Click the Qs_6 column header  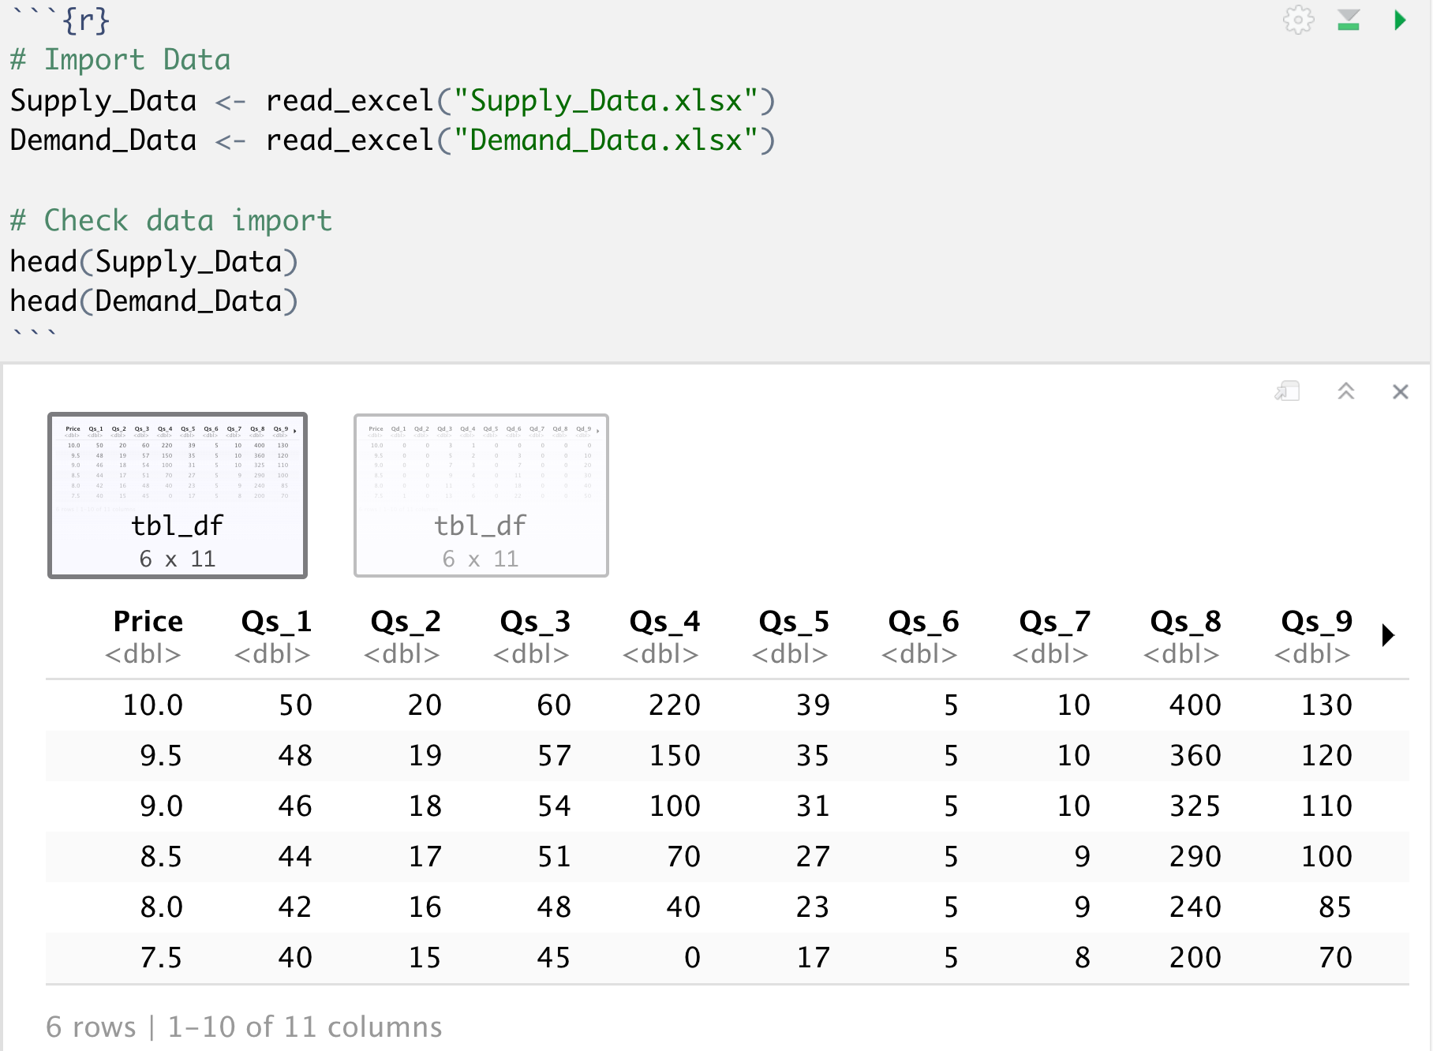[923, 622]
